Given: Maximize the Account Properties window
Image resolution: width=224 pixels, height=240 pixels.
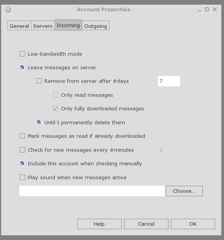Looking at the screenshot, I should pyautogui.click(x=207, y=9).
